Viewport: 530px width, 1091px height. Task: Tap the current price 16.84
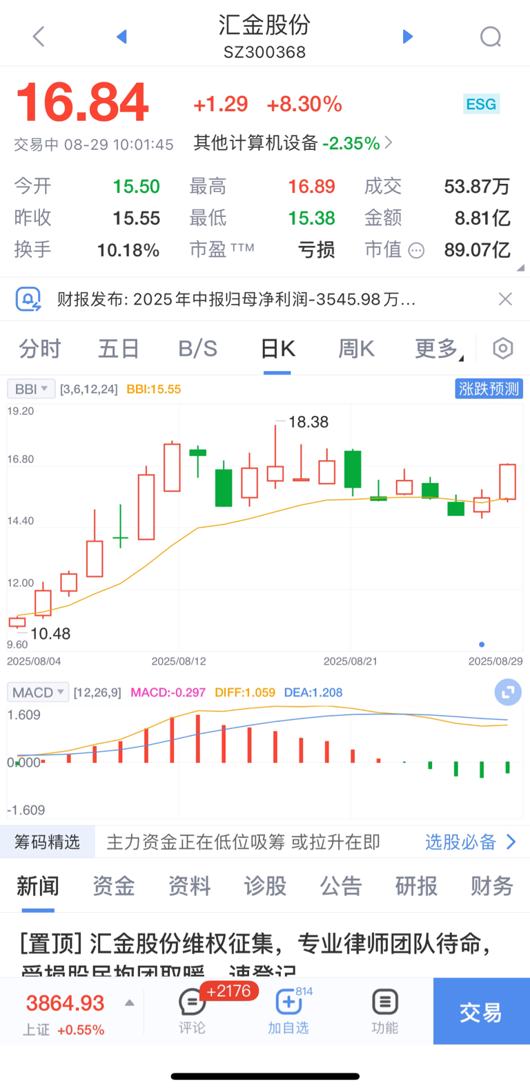tap(82, 103)
